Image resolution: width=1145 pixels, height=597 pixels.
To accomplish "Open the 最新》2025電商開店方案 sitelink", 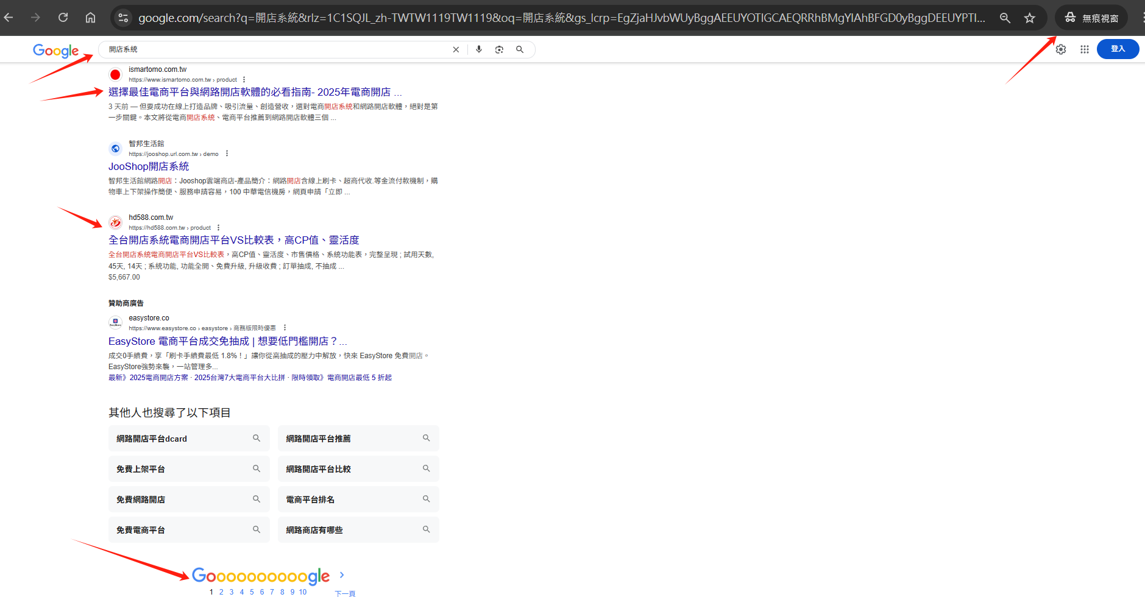I will (148, 378).
